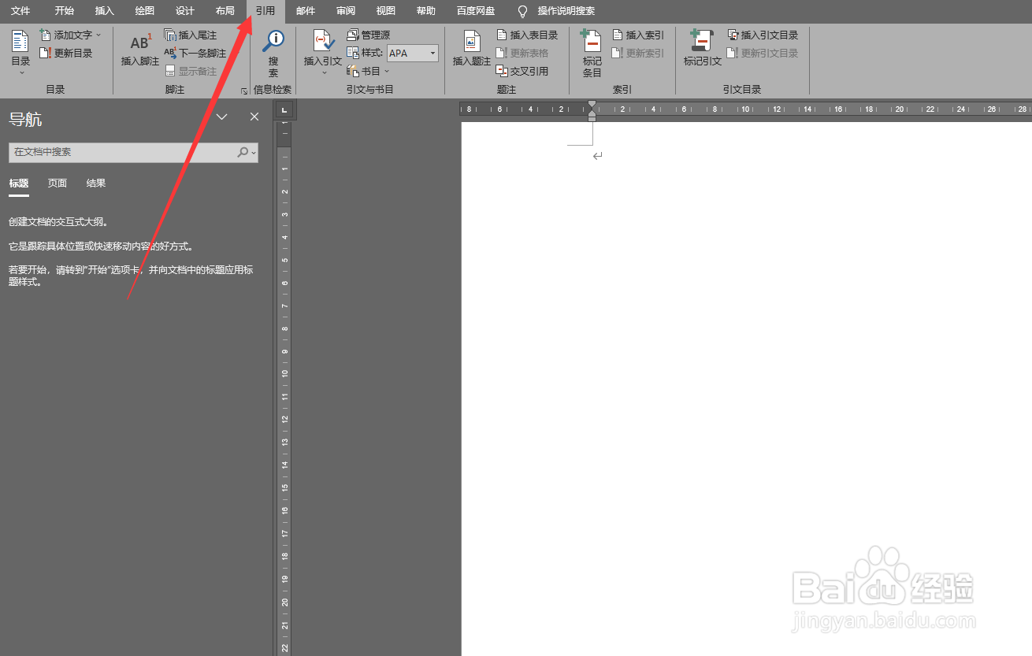The image size is (1032, 656).
Task: Click the first-line indent marker on ruler
Action: tap(592, 106)
